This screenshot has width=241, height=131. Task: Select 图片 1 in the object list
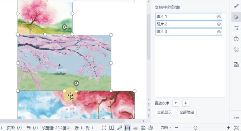(189, 16)
